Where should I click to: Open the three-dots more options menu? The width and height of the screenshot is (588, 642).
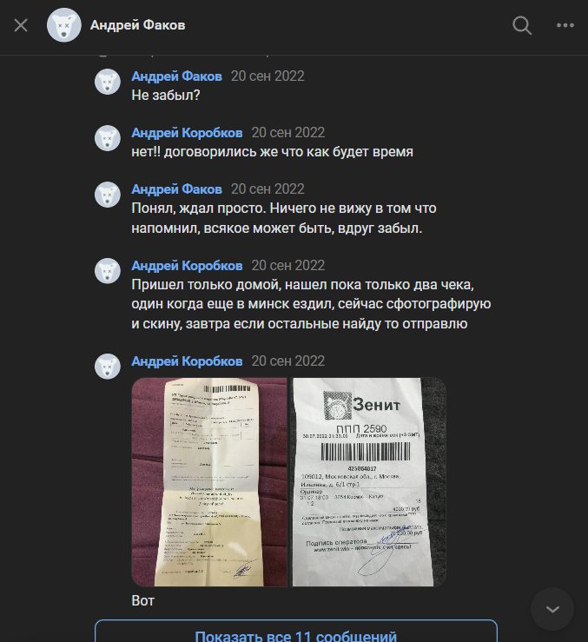pyautogui.click(x=565, y=25)
